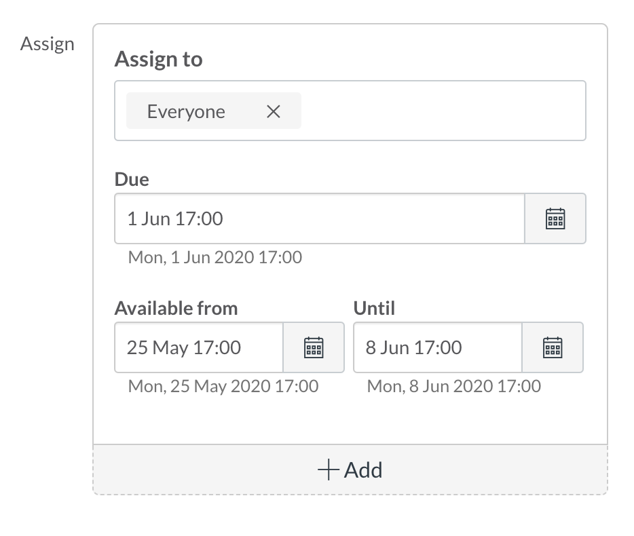Click the Mon, 1 Jun 2020 hint text
Viewport: 634px width, 536px height.
pos(215,258)
